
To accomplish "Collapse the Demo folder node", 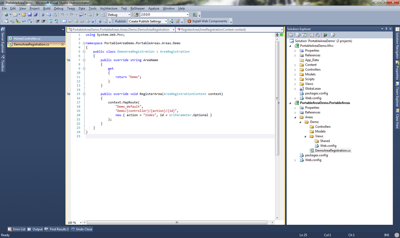I will [x=300, y=122].
